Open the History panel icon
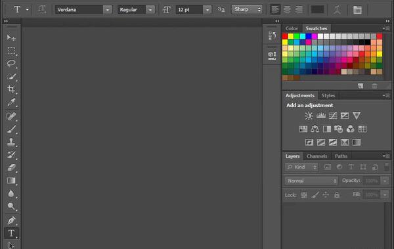This screenshot has height=249, width=394. [272, 35]
